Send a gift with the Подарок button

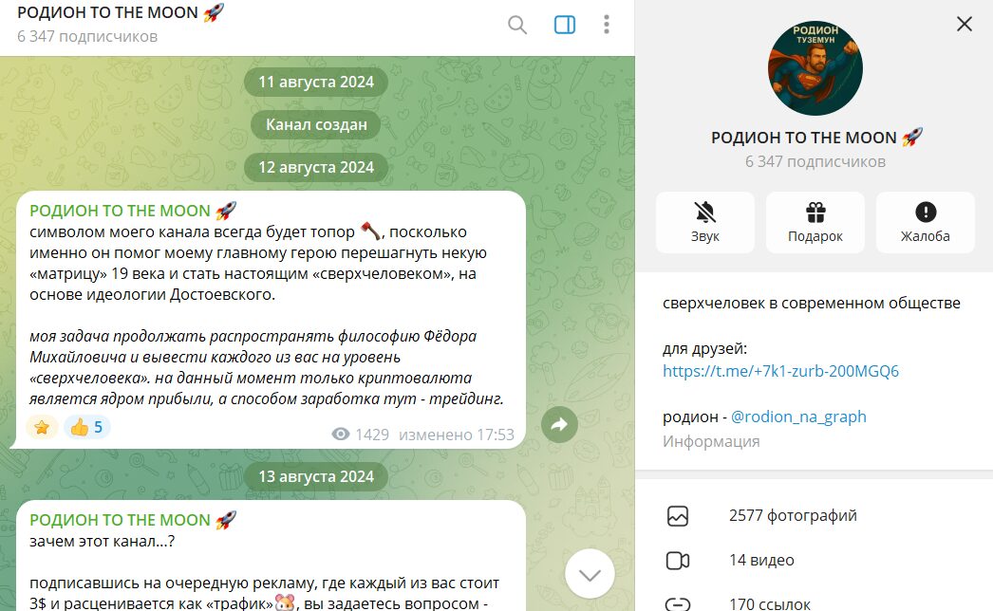[815, 222]
